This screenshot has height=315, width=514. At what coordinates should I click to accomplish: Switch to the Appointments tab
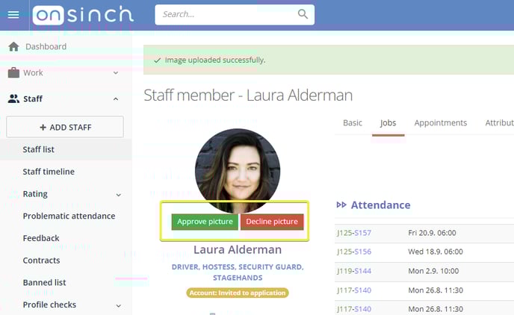coord(440,123)
